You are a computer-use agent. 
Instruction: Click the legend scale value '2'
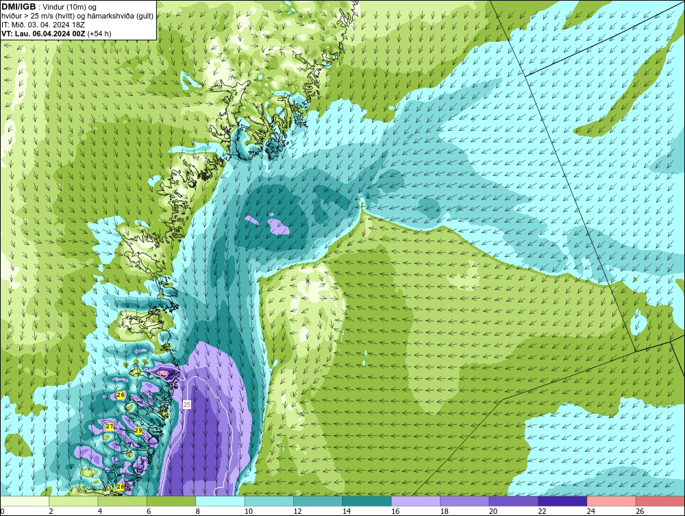(x=51, y=511)
